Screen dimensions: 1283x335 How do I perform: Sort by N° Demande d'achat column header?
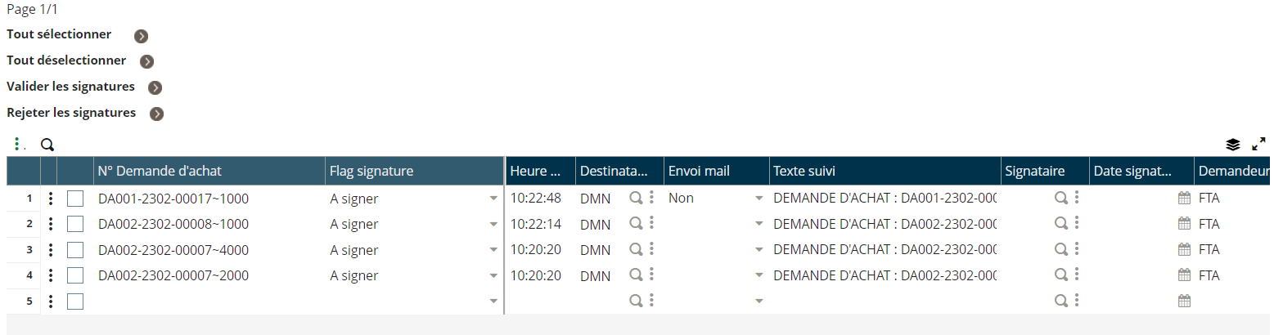point(209,171)
